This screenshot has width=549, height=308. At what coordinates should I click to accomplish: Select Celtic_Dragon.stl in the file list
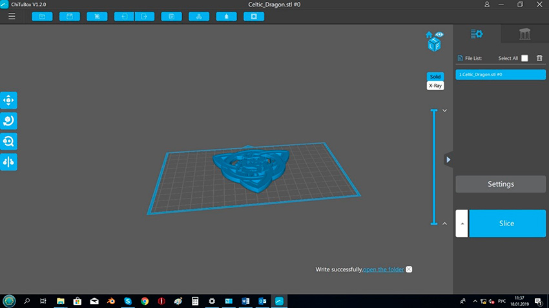pyautogui.click(x=501, y=75)
